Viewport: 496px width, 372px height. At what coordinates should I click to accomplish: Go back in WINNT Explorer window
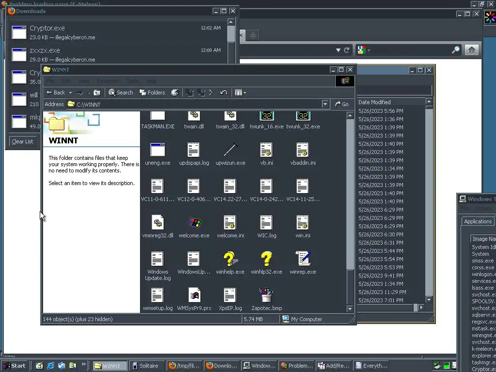(55, 93)
